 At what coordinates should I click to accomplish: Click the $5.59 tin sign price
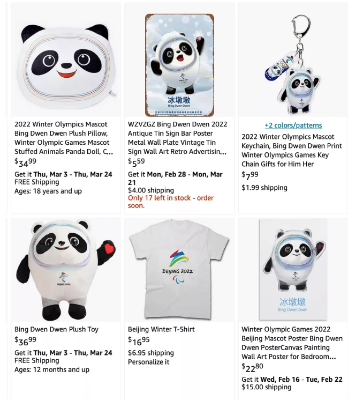137,162
